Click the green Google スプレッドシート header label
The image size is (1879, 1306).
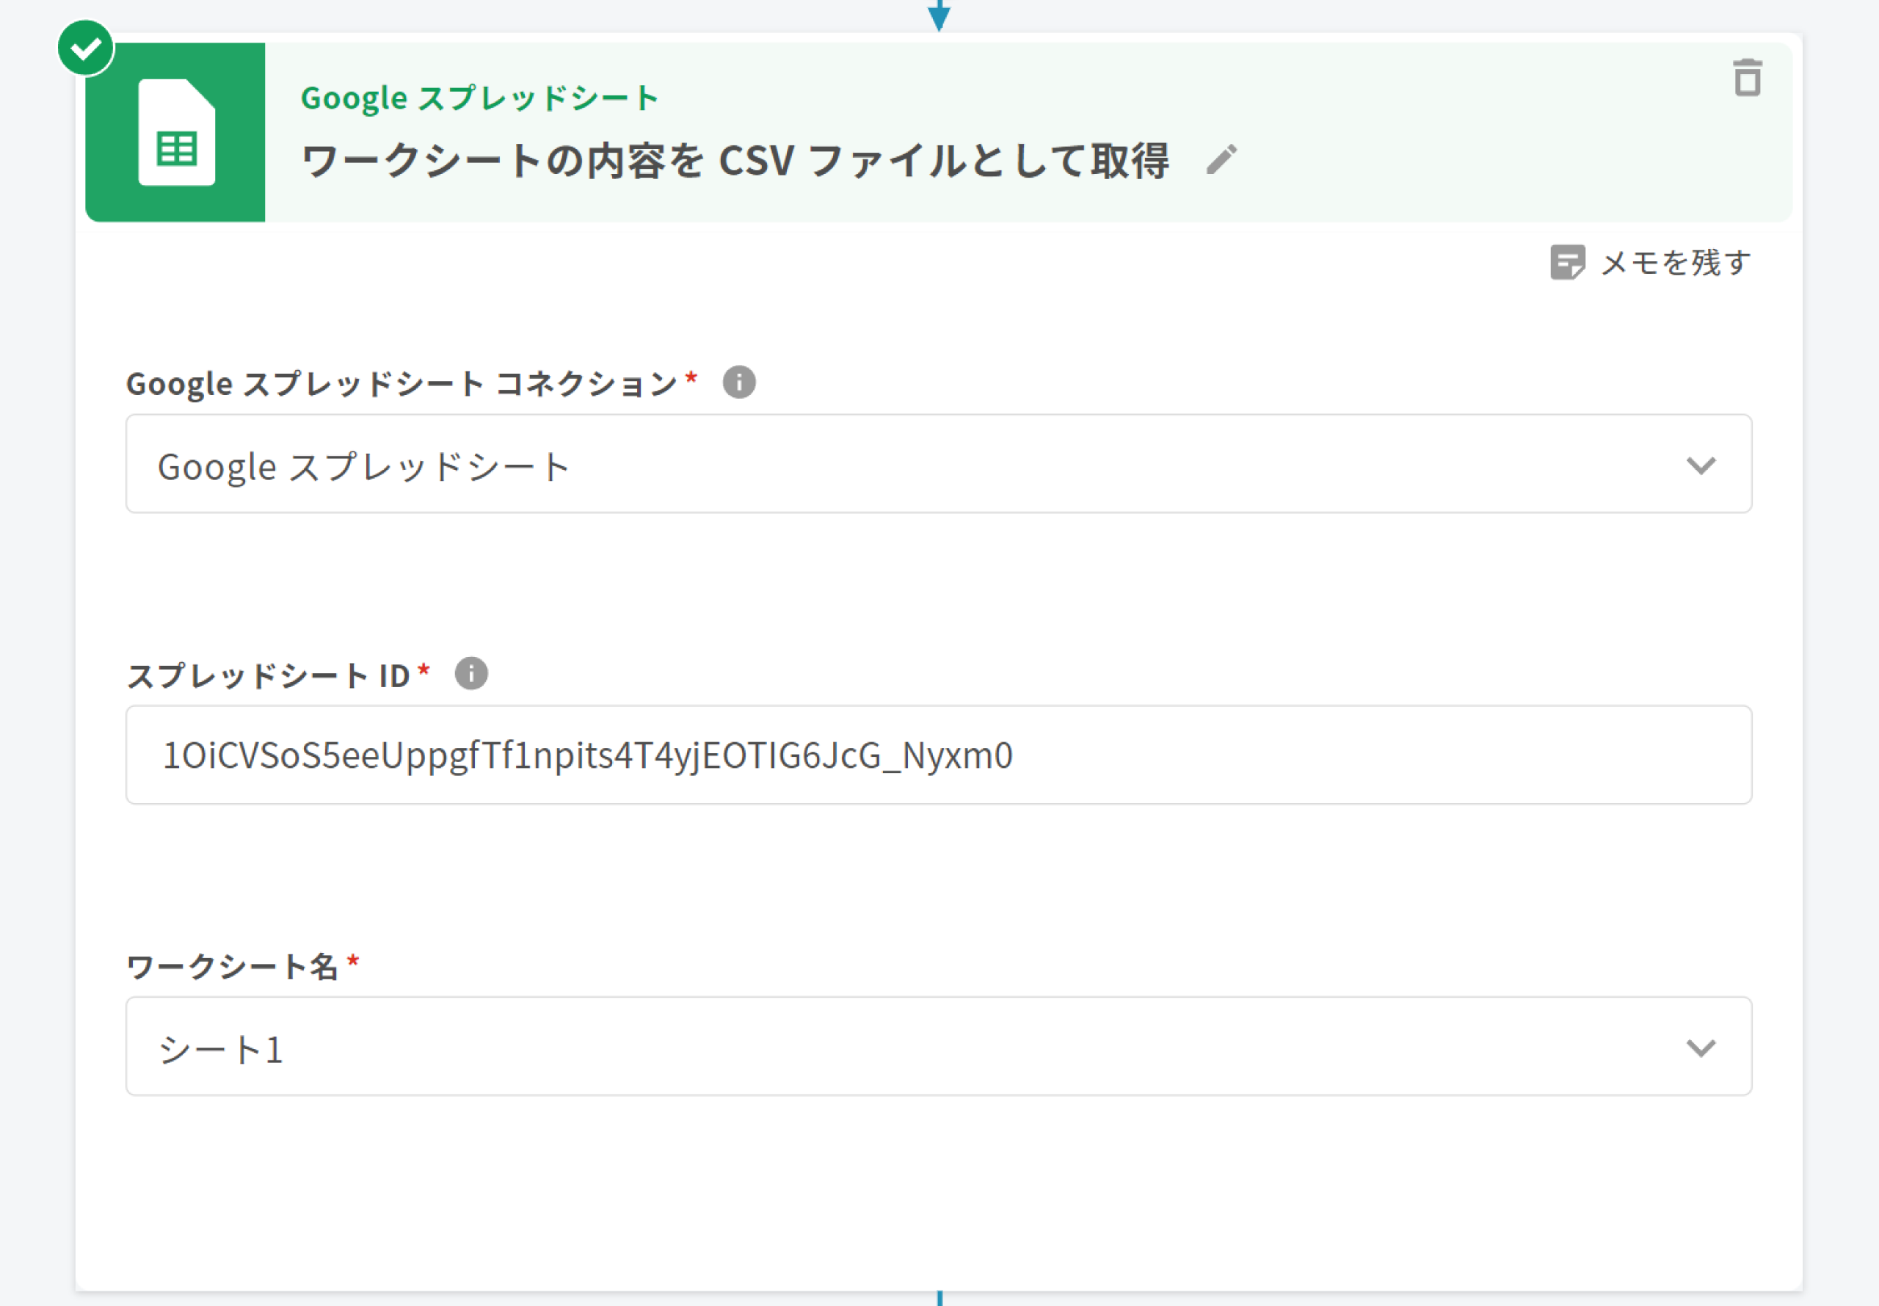pos(479,98)
